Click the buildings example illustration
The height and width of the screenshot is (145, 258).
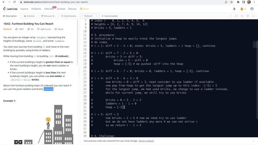tap(44, 124)
